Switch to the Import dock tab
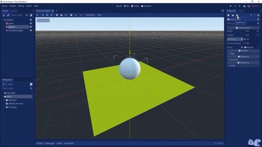 point(14,11)
